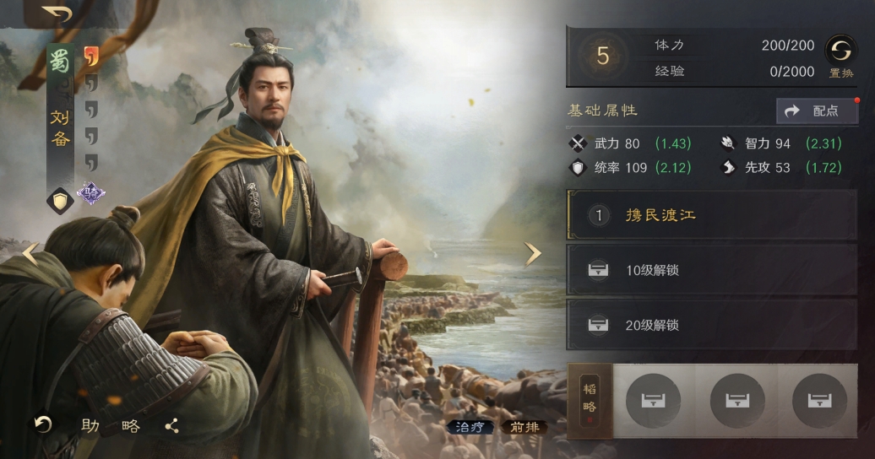
Task: Click the 治疗 tag label
Action: point(470,427)
